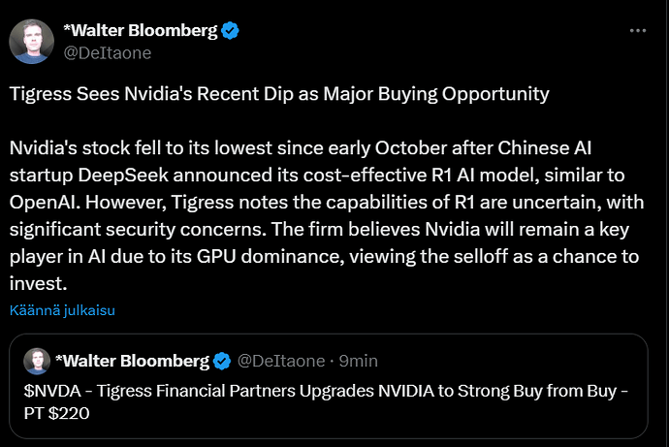The image size is (669, 447).
Task: Click the word OpenAI in tweet text
Action: pos(45,203)
